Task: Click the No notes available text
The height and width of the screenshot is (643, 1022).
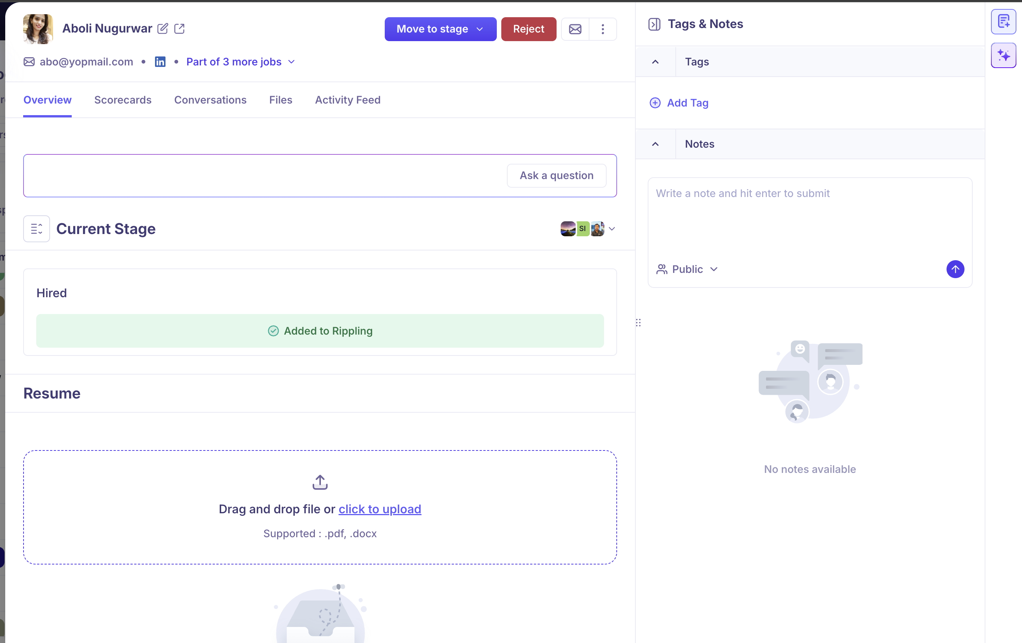Action: tap(810, 469)
